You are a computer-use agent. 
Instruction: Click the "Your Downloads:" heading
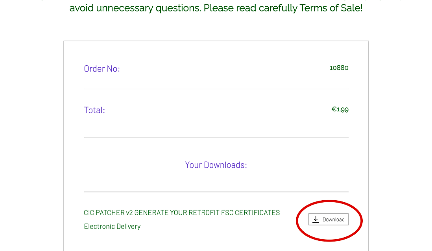pyautogui.click(x=216, y=165)
